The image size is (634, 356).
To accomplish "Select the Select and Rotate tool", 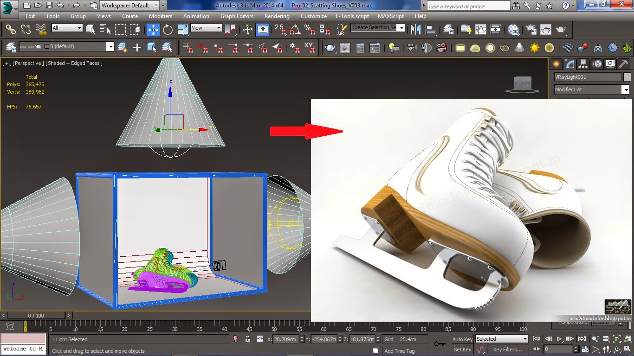I will (x=168, y=29).
